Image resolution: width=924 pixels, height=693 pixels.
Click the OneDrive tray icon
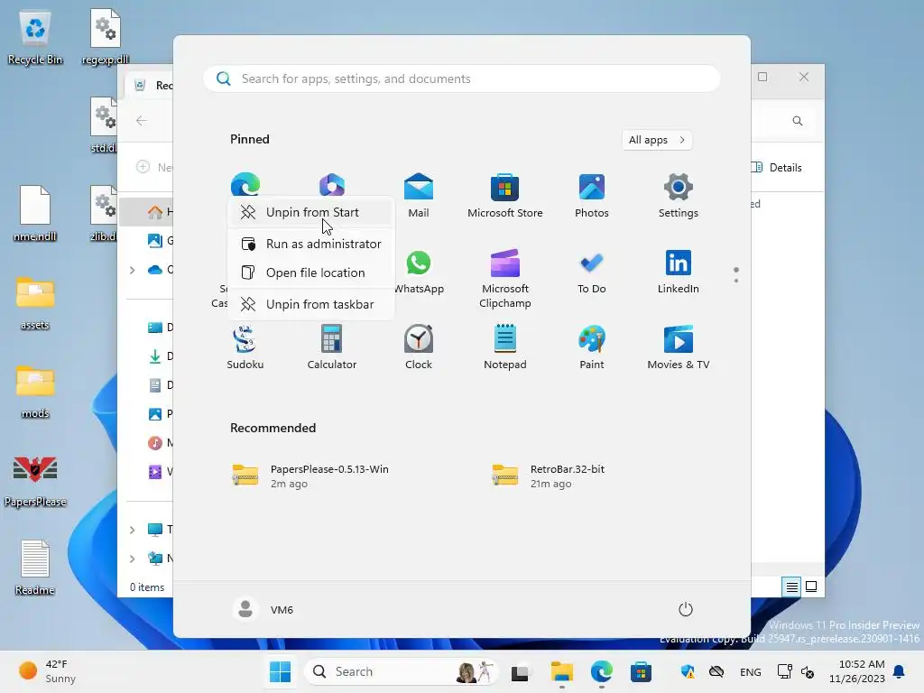click(x=716, y=671)
